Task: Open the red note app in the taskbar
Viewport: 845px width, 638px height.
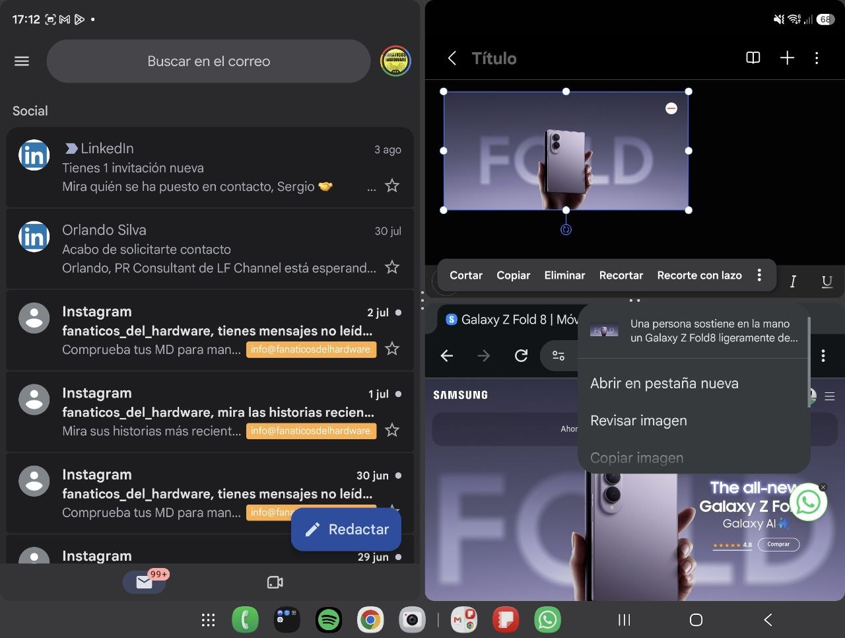Action: coord(506,620)
